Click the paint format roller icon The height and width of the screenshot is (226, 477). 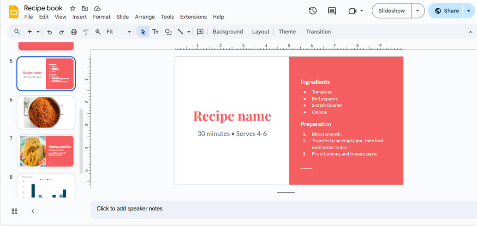click(x=86, y=32)
